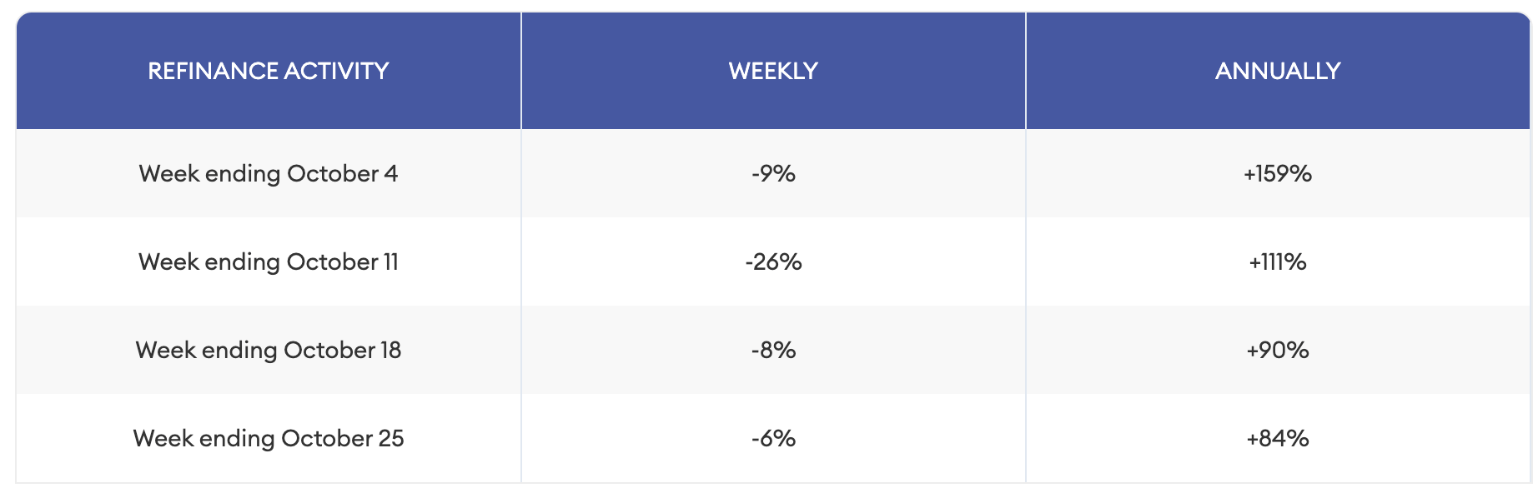
Task: Select the Week ending October 4 cell
Action: point(269,173)
